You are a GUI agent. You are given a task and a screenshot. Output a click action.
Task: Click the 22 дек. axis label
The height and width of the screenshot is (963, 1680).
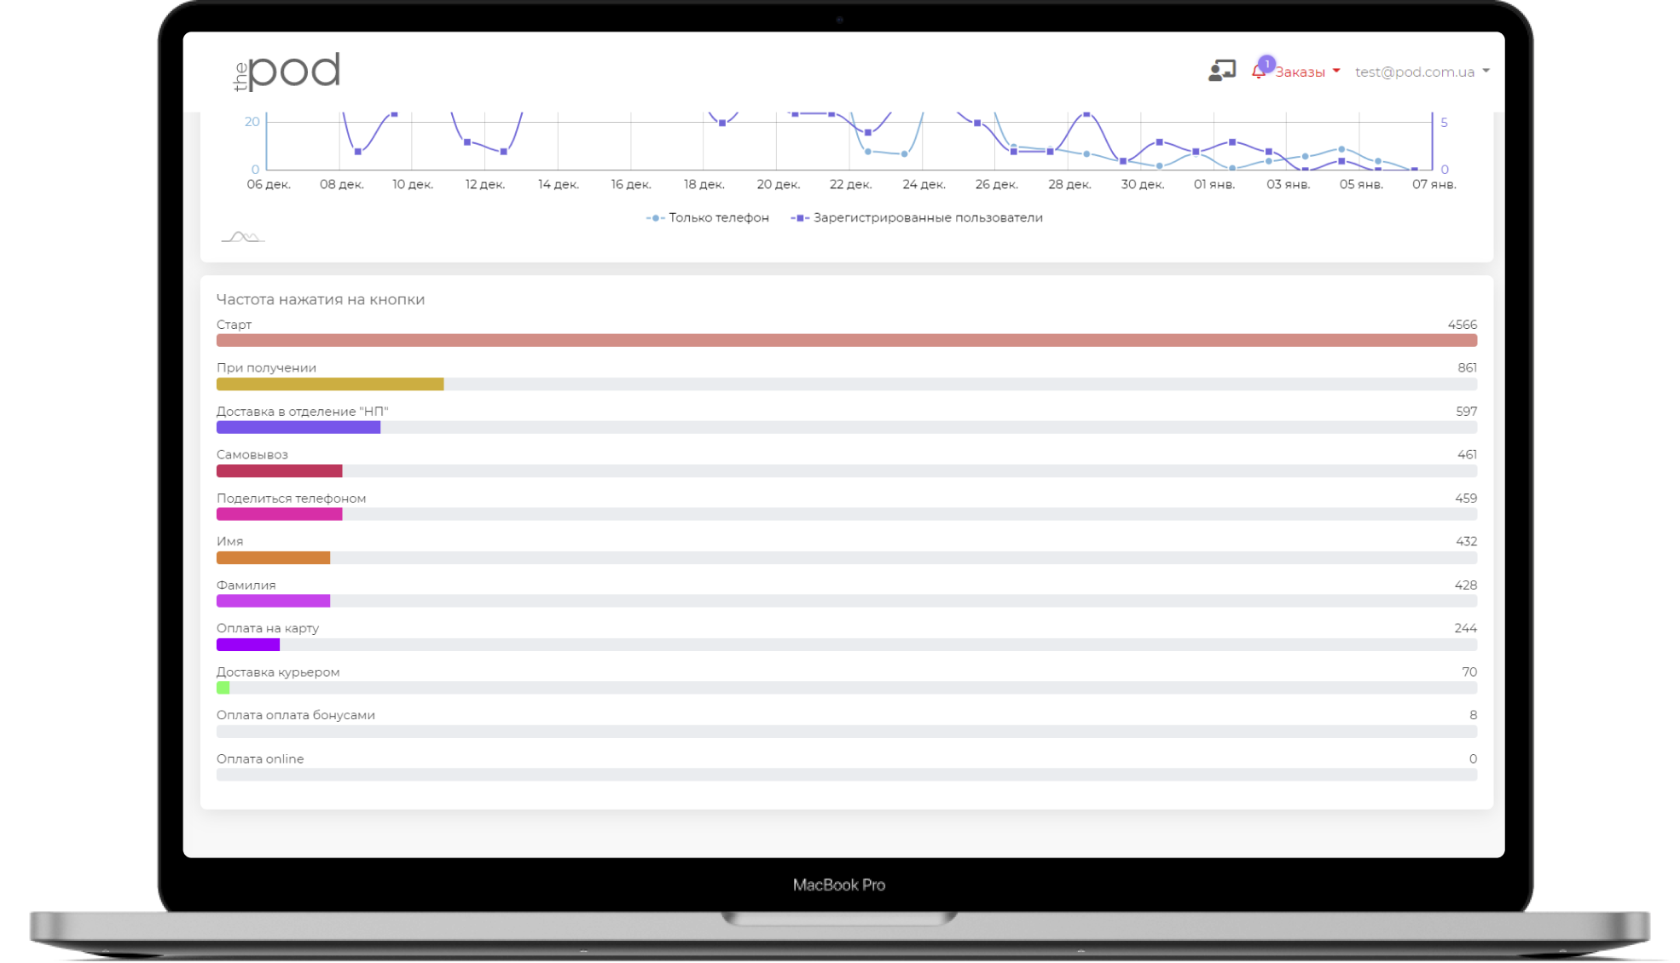(850, 184)
